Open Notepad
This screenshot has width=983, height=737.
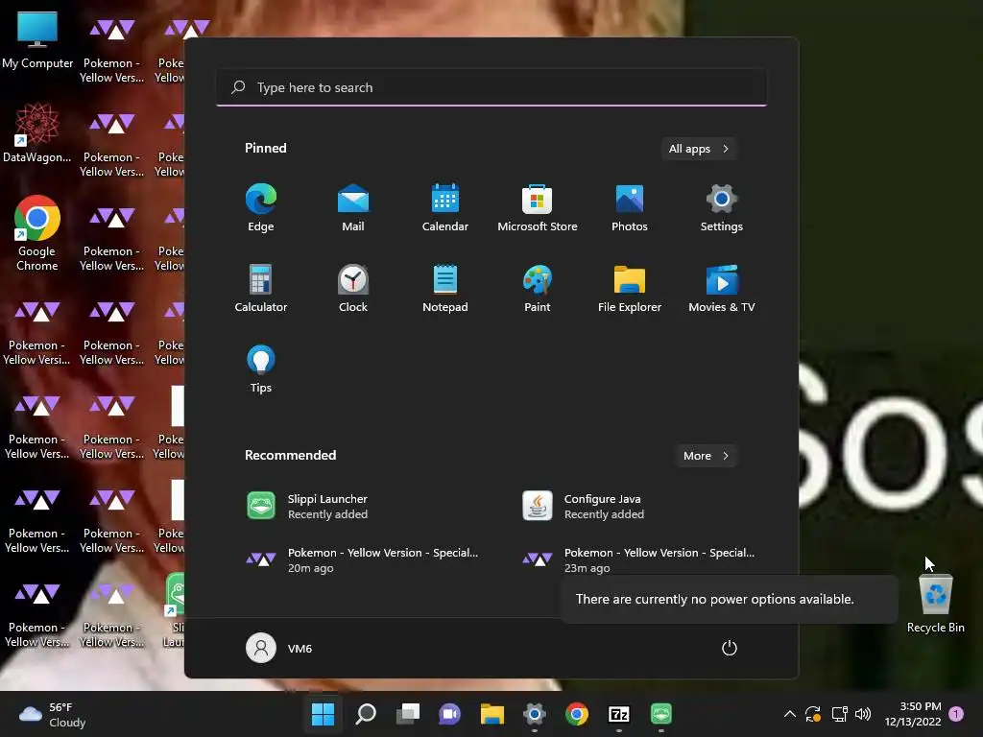tap(445, 288)
